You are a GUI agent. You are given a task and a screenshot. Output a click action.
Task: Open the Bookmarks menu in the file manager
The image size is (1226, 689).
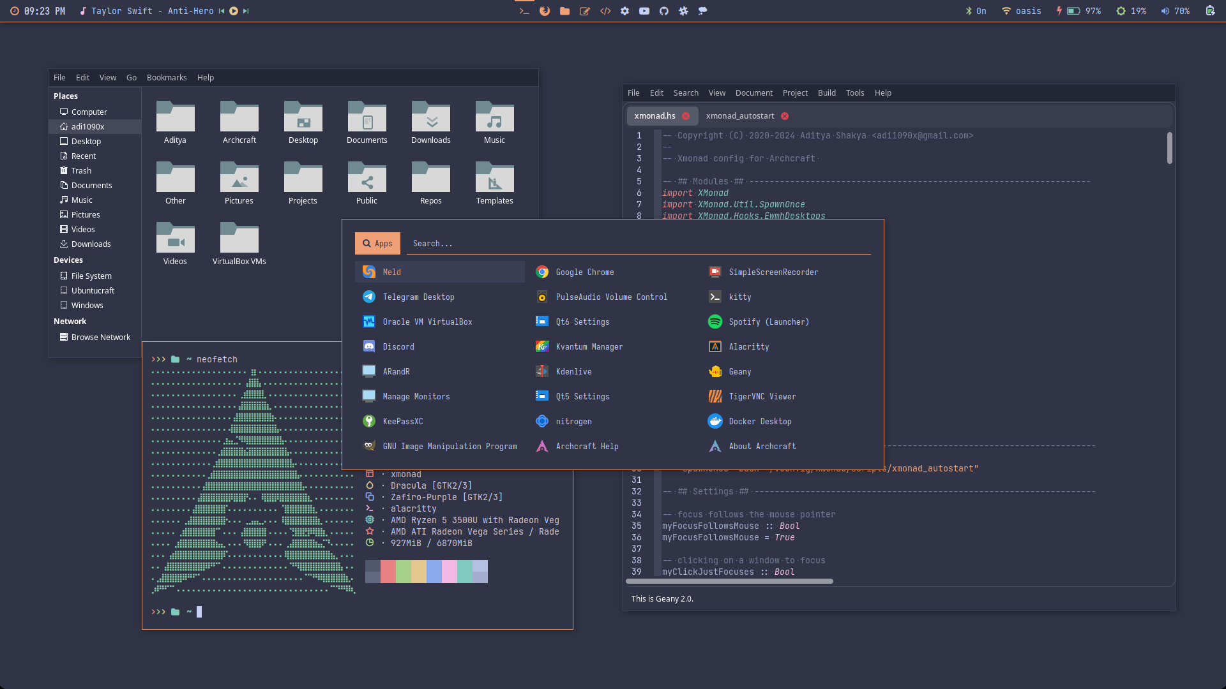click(167, 77)
